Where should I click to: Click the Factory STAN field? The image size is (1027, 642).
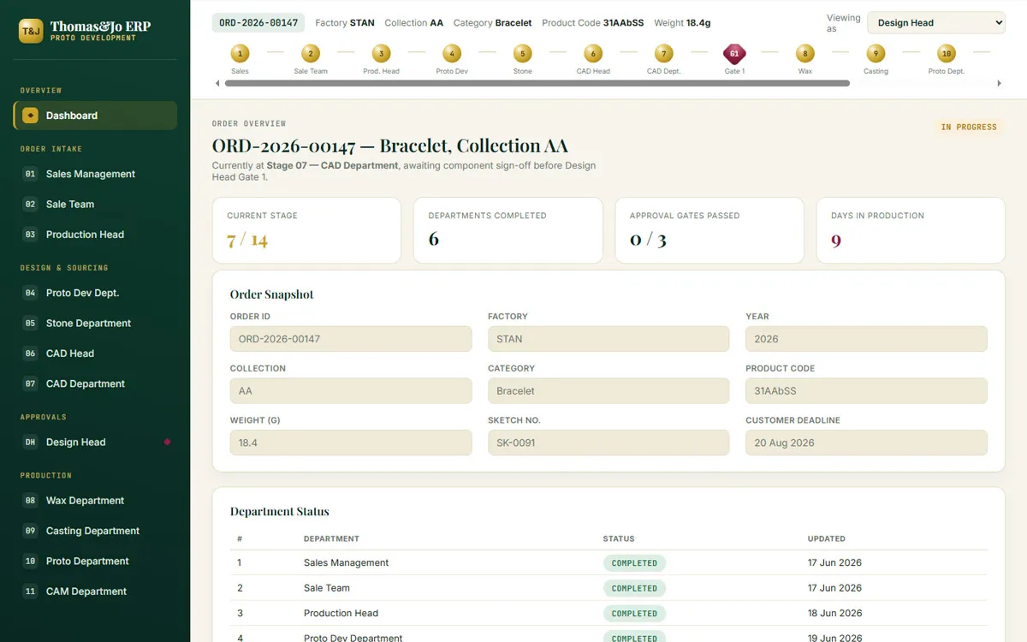608,339
